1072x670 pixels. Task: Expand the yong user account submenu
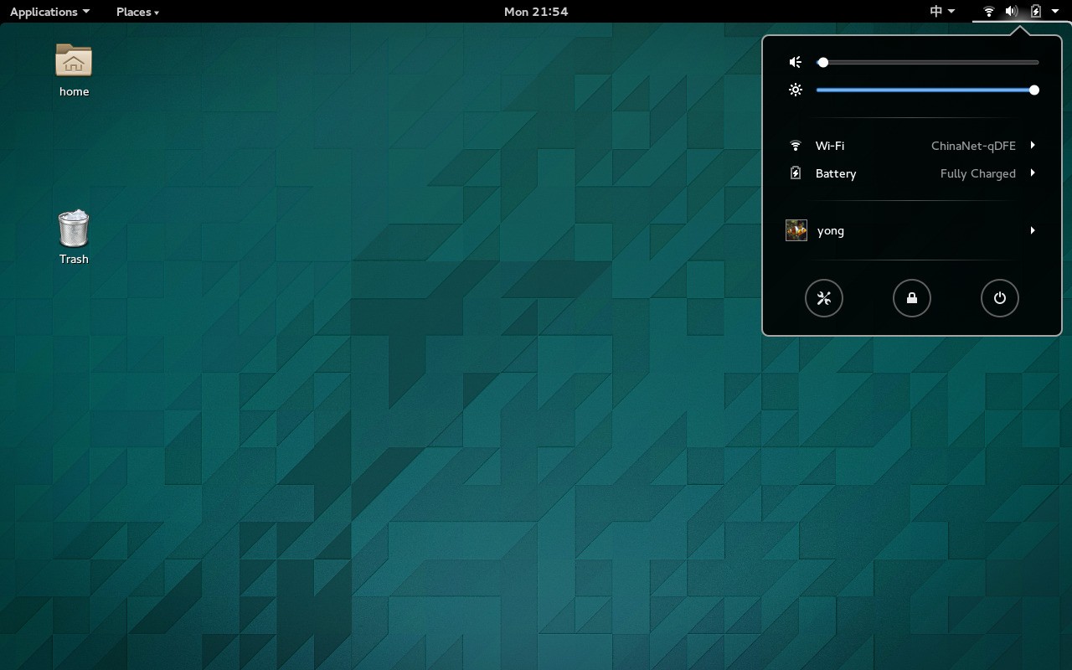(x=1033, y=230)
